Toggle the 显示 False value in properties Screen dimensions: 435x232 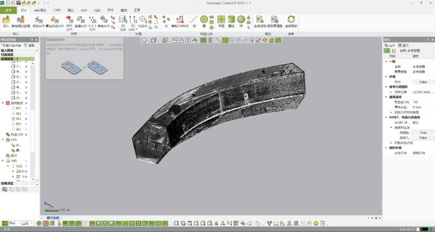pyautogui.click(x=423, y=82)
